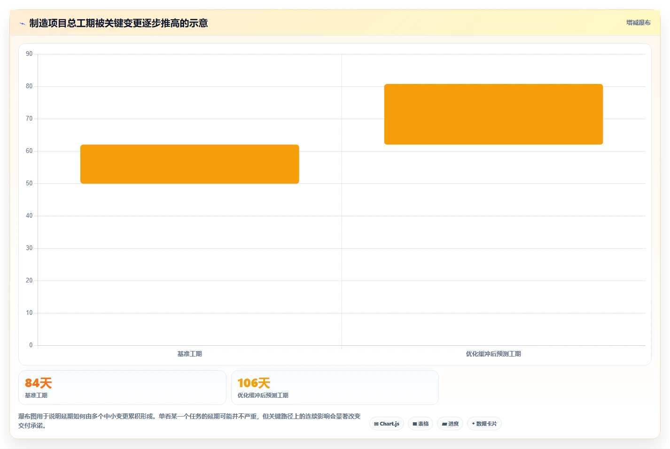Click the 50 y-axis tick label
Image resolution: width=670 pixels, height=449 pixels.
coord(29,183)
